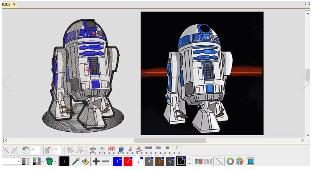Expand the color grid palette arrow
Screen dimensions: 316x170
click(43, 161)
